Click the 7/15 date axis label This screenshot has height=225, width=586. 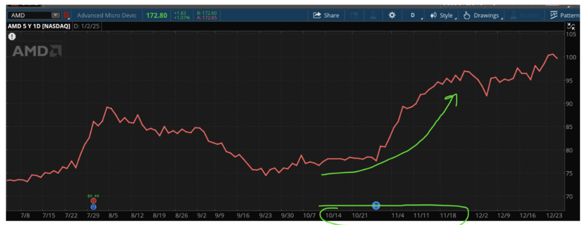[49, 216]
